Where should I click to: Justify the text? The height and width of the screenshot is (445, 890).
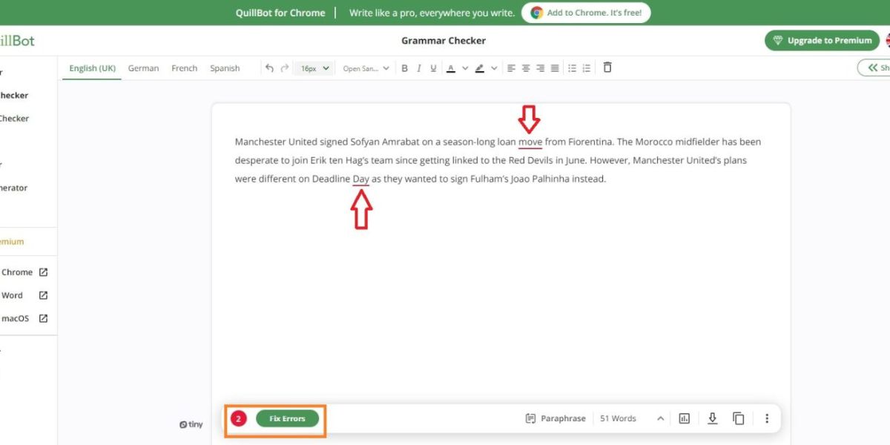pos(555,68)
